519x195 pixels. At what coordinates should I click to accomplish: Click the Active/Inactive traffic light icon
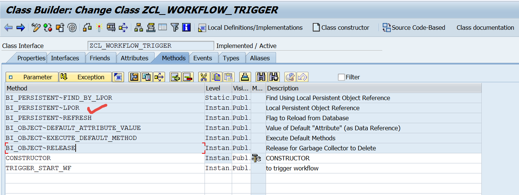(x=48, y=28)
